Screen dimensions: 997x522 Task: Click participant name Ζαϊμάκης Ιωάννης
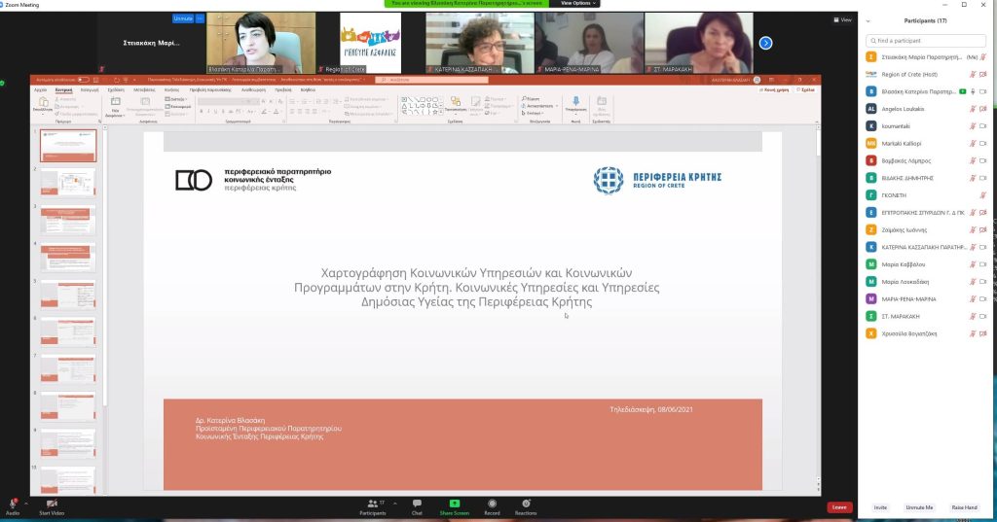point(905,229)
